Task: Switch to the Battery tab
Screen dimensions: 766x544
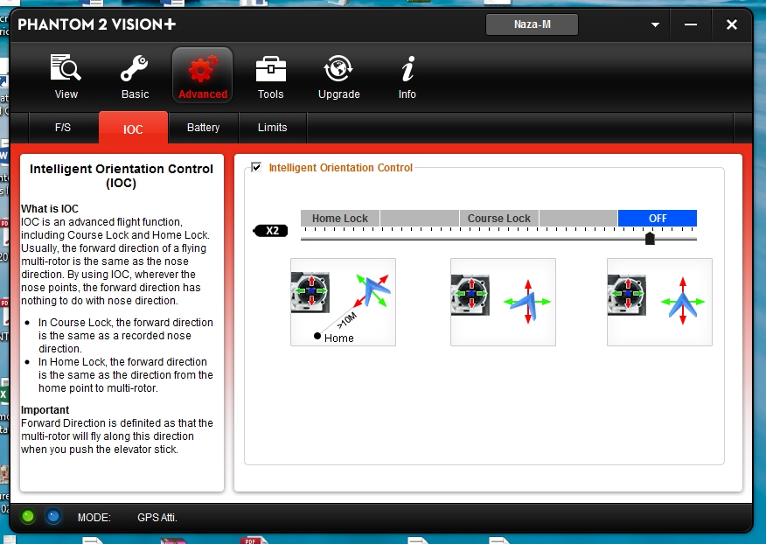Action: 203,128
